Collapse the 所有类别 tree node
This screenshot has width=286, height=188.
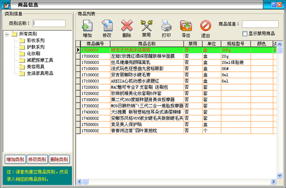7,34
